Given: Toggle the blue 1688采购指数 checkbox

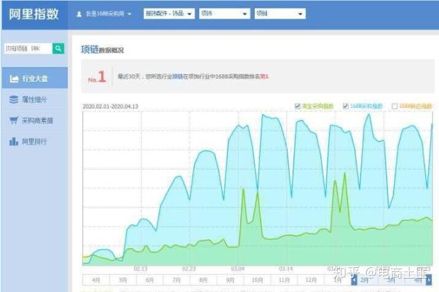Looking at the screenshot, I should pyautogui.click(x=345, y=106).
